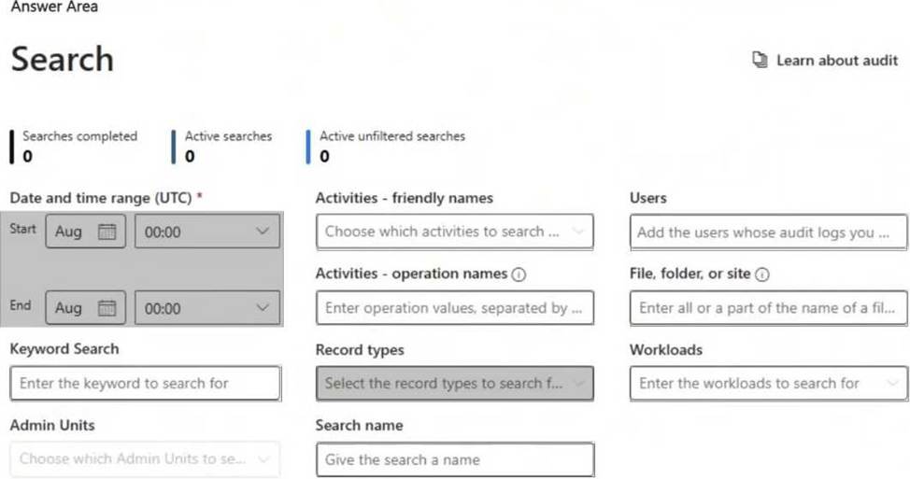Image resolution: width=910 pixels, height=479 pixels.
Task: Open the Activities friendly names dropdown
Action: (454, 232)
